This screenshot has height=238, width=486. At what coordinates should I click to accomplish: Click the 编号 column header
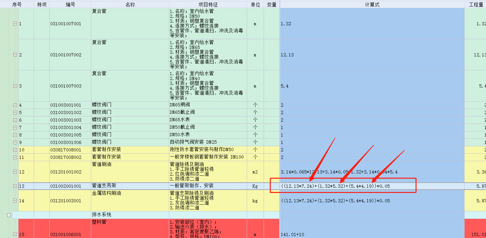tap(70, 5)
